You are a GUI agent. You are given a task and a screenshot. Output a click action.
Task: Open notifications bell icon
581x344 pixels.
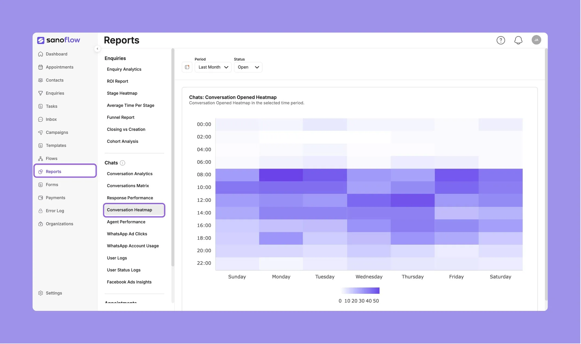click(x=518, y=40)
